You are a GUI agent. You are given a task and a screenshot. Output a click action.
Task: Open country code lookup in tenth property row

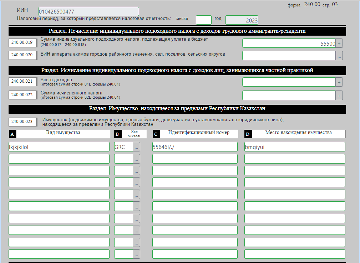(x=136, y=254)
